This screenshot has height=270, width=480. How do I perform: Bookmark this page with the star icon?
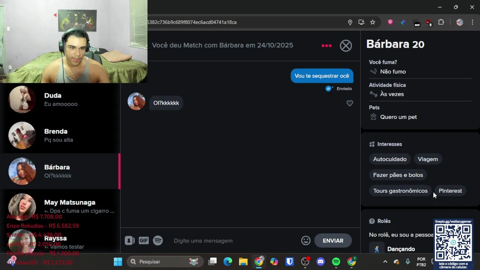tap(372, 22)
